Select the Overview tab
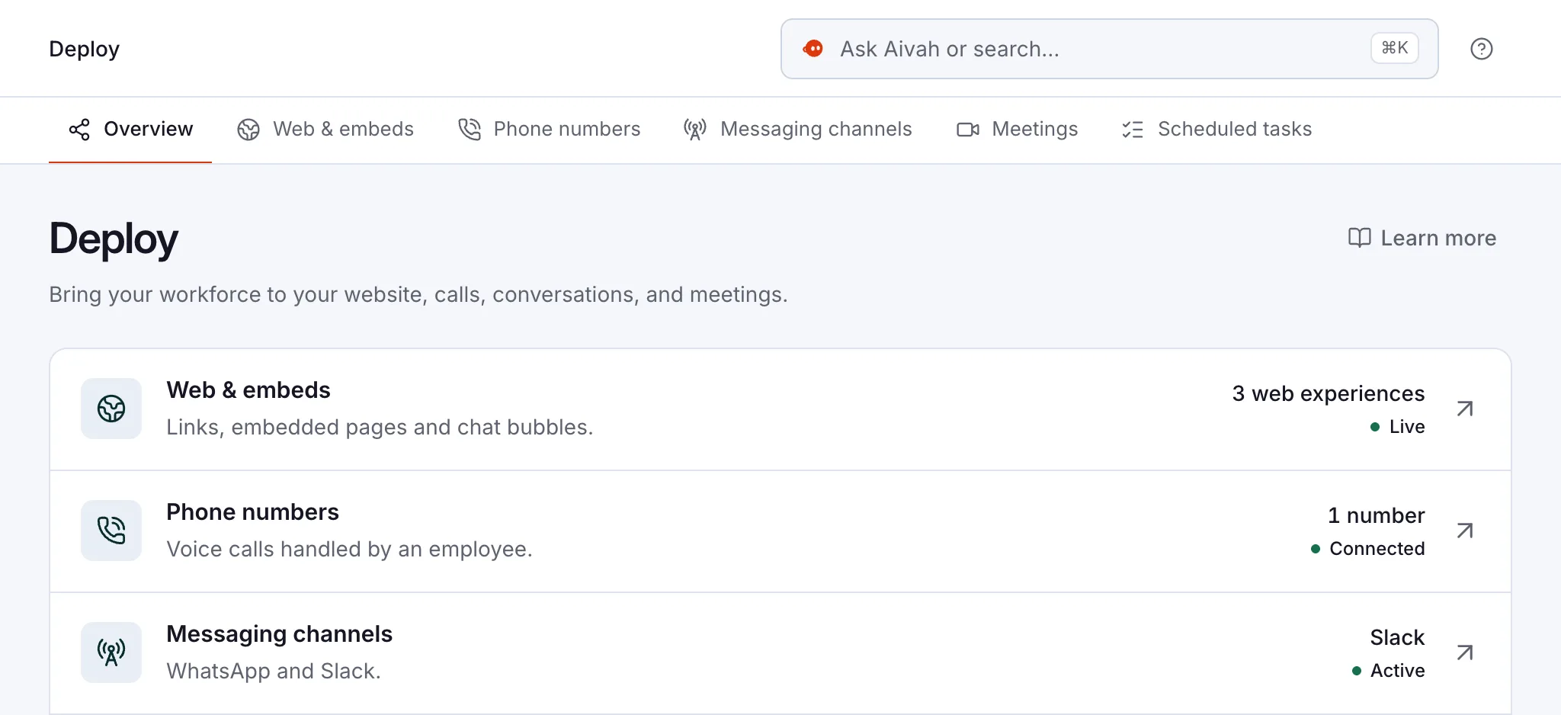This screenshot has height=715, width=1561. [x=130, y=130]
